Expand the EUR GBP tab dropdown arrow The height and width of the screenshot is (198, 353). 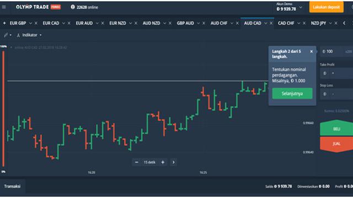(x=30, y=23)
